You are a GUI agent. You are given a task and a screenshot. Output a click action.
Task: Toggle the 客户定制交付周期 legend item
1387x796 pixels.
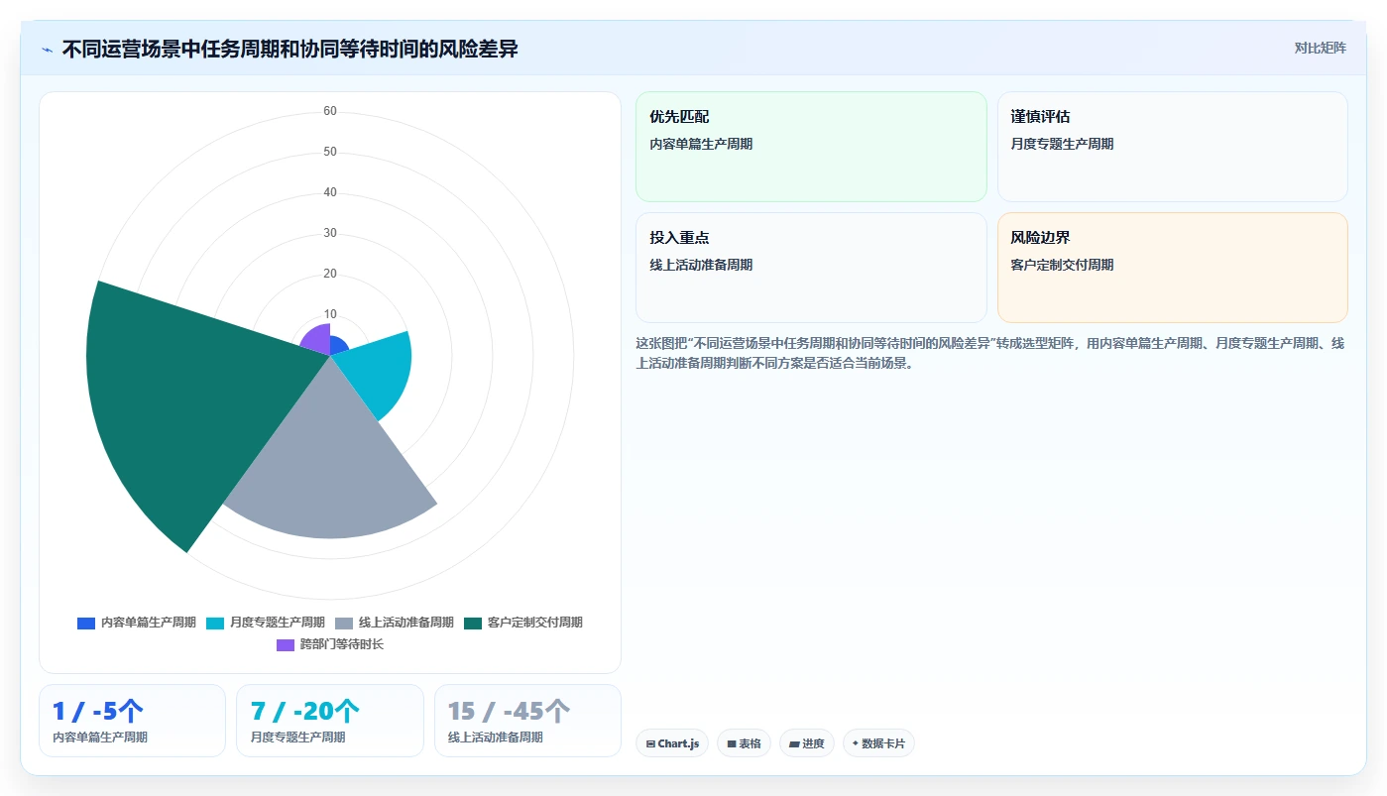click(523, 623)
